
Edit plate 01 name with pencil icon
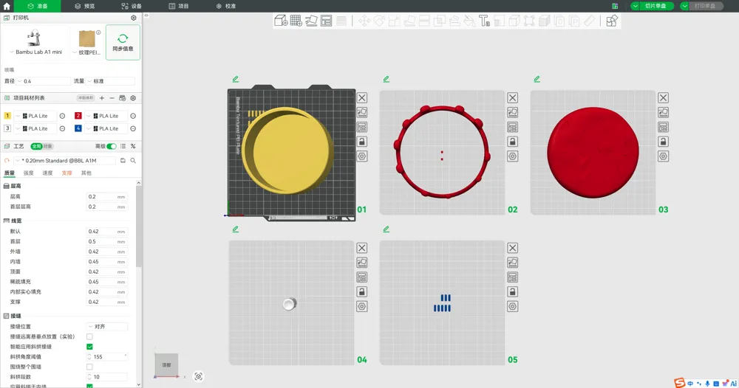235,79
